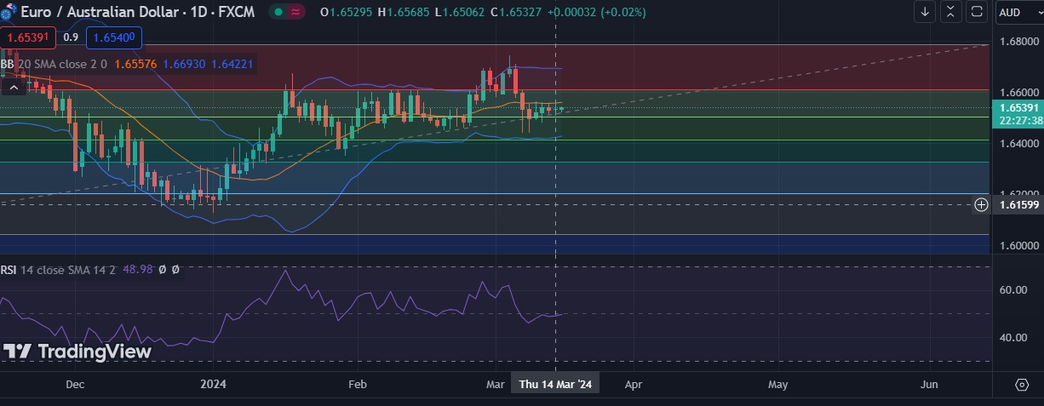Click the Thu 14 Mar '24 date label
This screenshot has height=406, width=1044.
coord(555,385)
